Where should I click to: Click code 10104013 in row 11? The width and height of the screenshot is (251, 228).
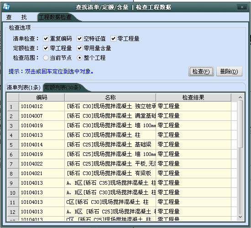coord(42,202)
